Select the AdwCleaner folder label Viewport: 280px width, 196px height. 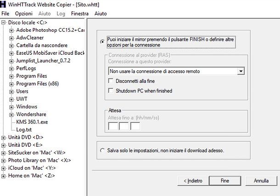(x=30, y=38)
